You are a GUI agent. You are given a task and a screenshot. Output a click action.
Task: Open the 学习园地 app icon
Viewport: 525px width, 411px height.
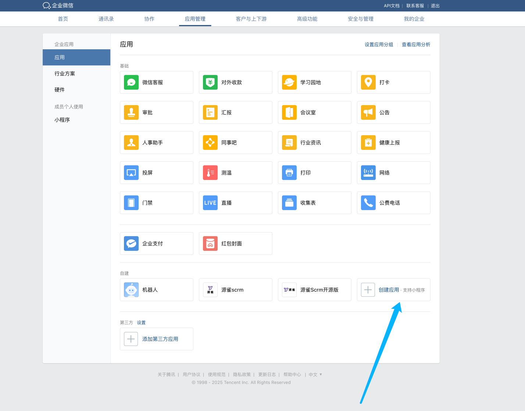[289, 82]
